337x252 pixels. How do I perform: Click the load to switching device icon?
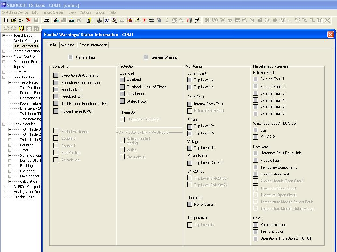pyautogui.click(x=56, y=20)
